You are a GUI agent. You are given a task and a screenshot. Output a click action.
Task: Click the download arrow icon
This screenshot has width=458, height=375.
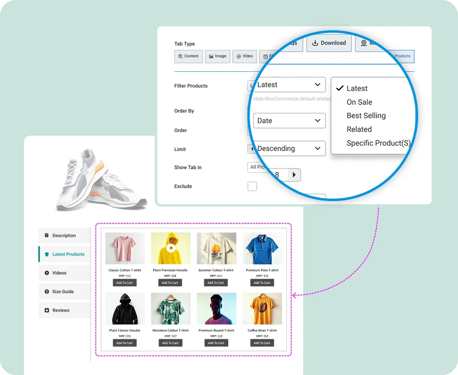point(315,43)
